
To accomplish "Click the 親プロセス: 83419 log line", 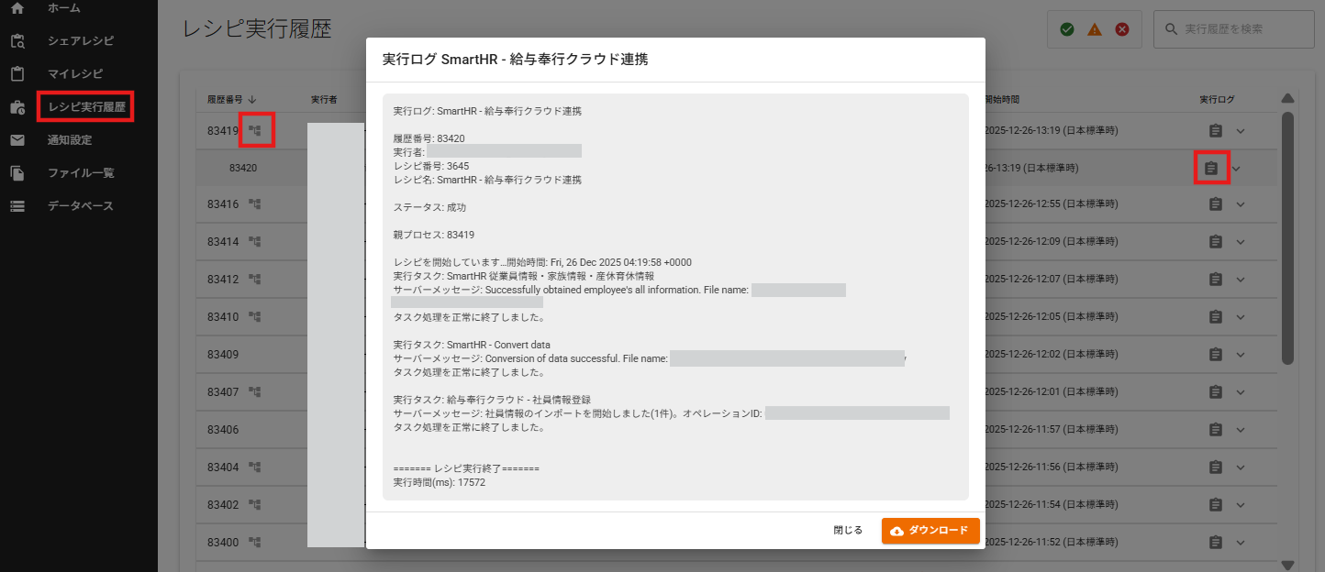I will [434, 235].
